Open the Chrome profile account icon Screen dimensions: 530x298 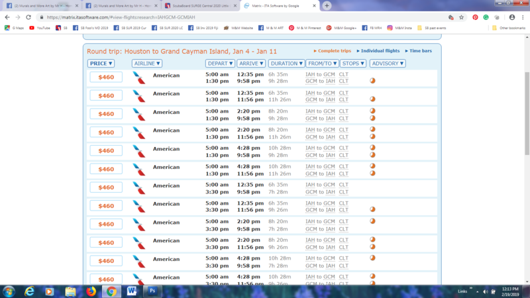pyautogui.click(x=512, y=17)
